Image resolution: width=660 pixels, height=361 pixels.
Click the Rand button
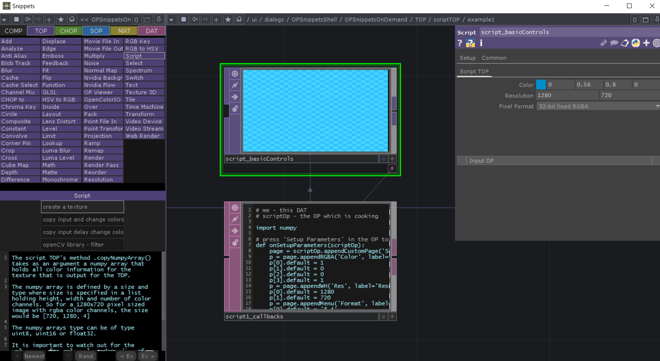click(x=86, y=356)
